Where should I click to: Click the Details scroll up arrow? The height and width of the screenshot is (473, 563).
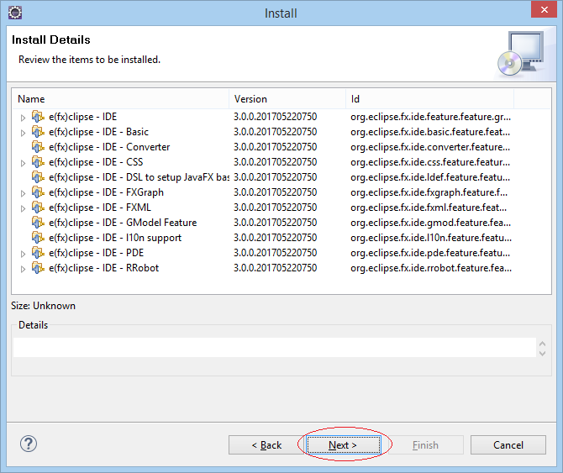pos(542,344)
